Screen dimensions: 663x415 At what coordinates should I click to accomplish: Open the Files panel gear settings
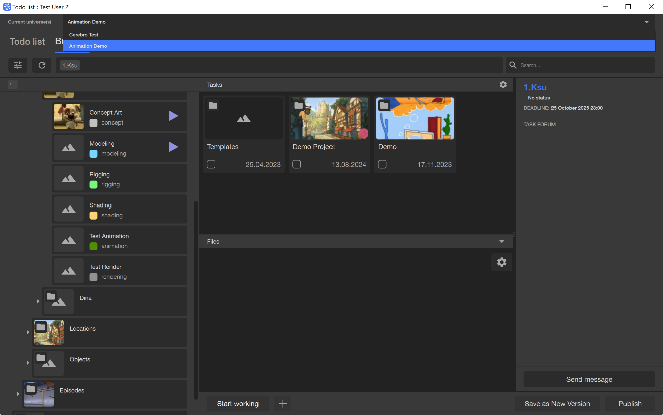click(x=501, y=262)
